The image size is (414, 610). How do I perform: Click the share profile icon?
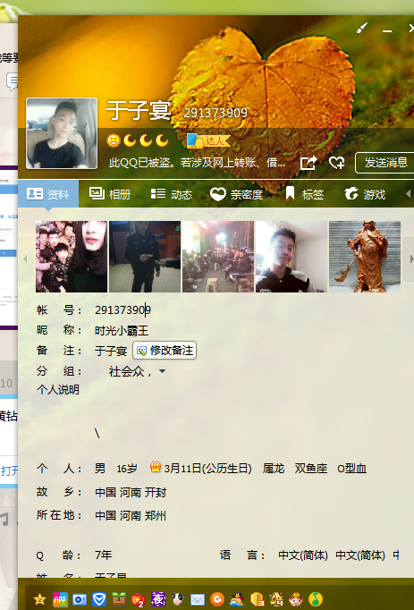308,163
